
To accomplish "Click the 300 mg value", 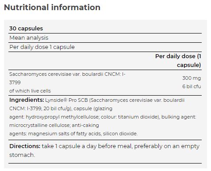I will (192, 78).
